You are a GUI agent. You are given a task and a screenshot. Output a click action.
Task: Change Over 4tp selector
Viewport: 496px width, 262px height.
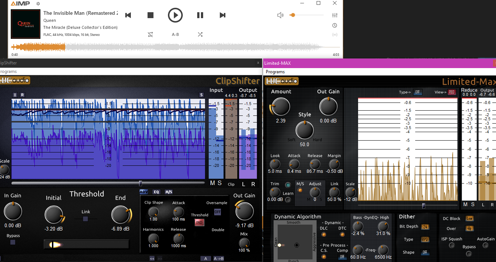click(469, 229)
